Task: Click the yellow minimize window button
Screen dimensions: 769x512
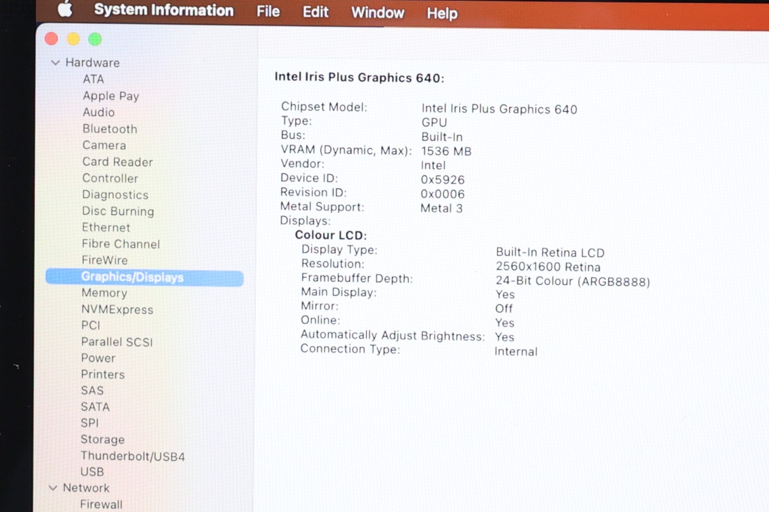Action: coord(73,39)
